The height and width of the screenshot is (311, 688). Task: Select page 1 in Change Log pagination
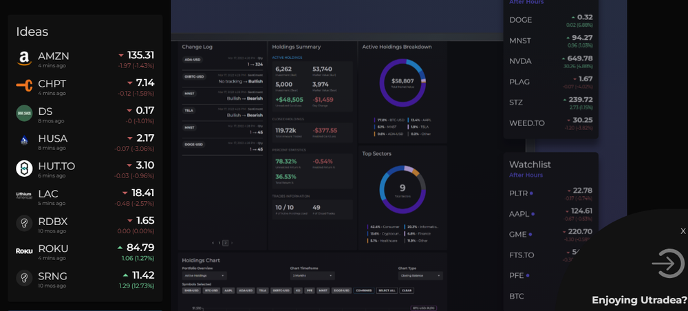pyautogui.click(x=219, y=243)
